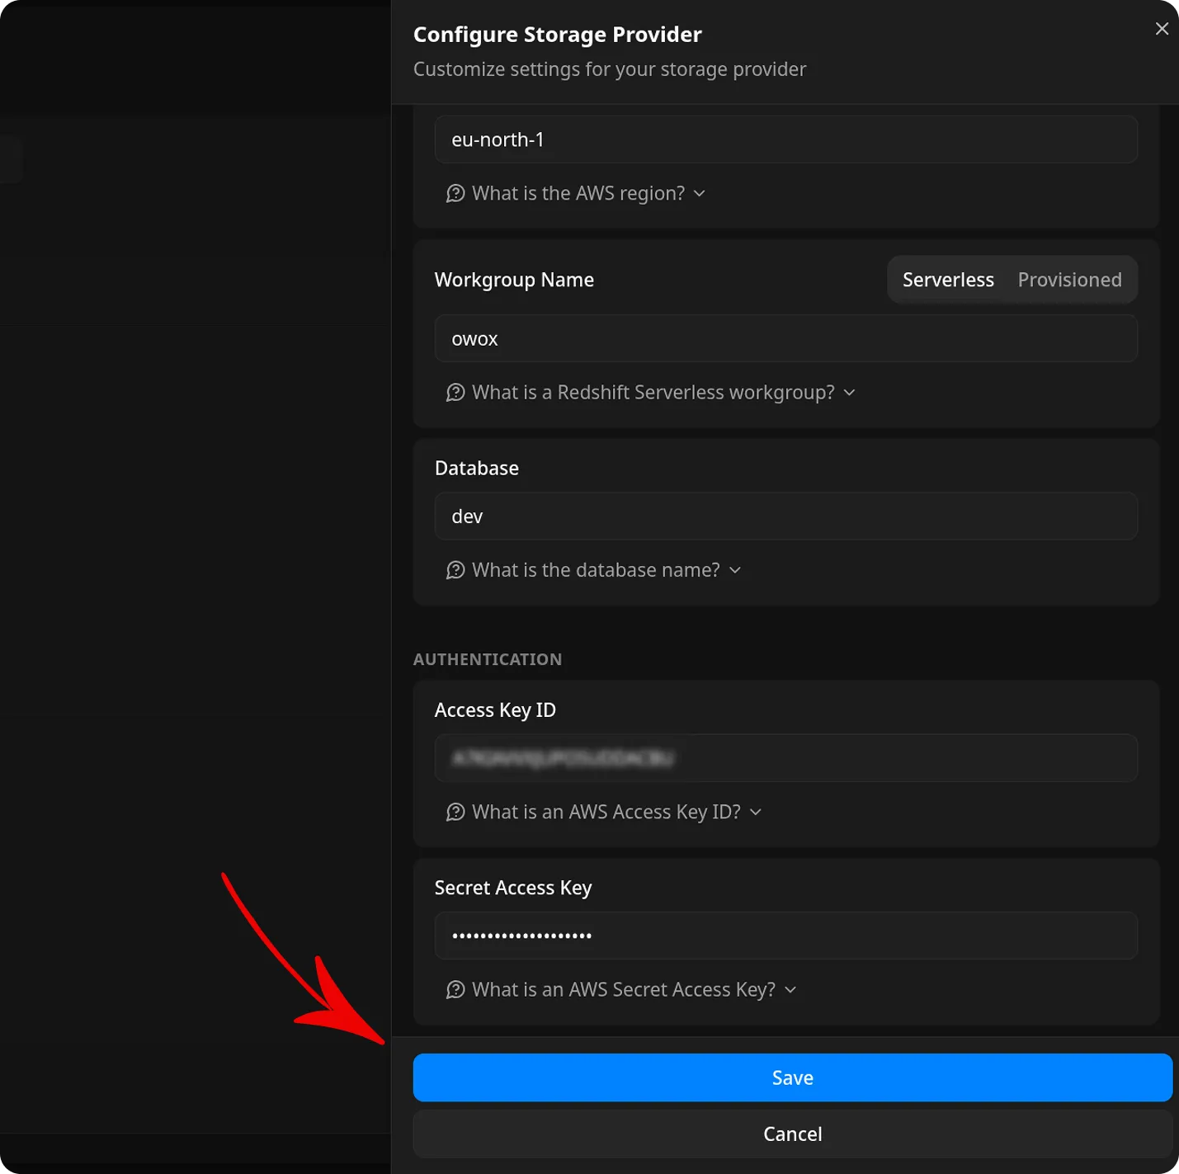Viewport: 1179px width, 1174px height.
Task: Click the help icon beside AWS Access Key ID question
Action: pos(457,812)
